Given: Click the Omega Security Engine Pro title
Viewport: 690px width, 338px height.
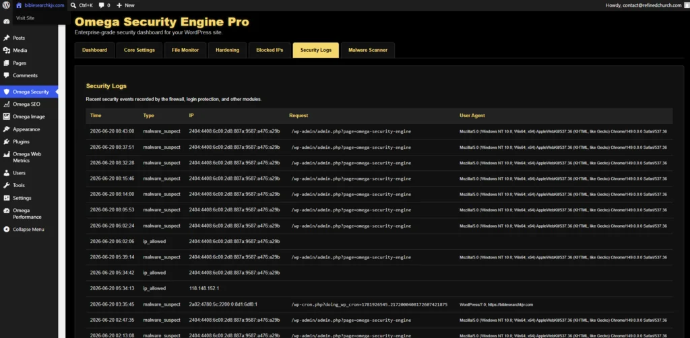Looking at the screenshot, I should click(162, 22).
